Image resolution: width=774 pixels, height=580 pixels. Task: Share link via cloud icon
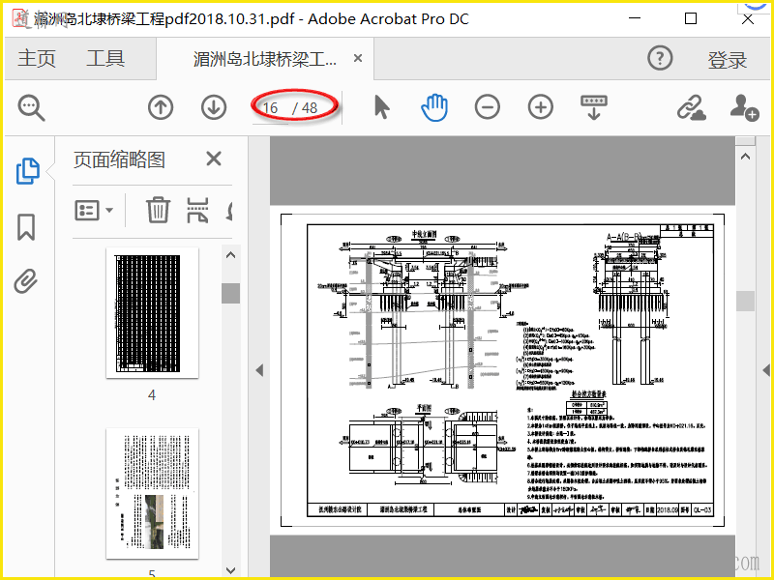pos(691,107)
